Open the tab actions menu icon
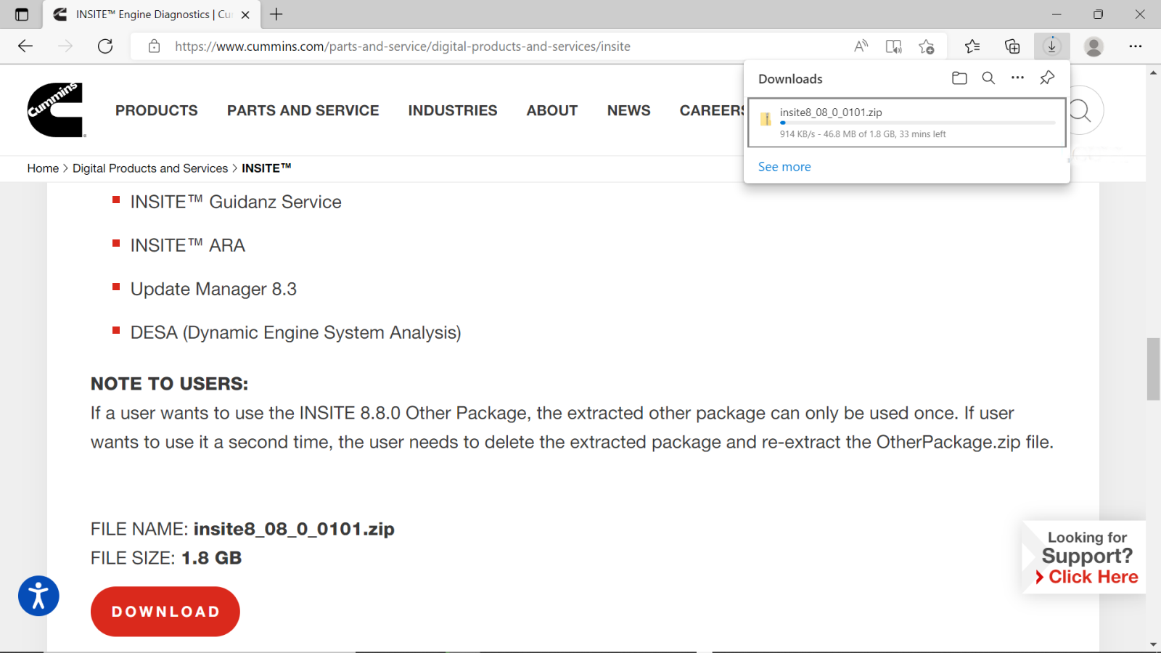This screenshot has height=653, width=1161. 22,15
